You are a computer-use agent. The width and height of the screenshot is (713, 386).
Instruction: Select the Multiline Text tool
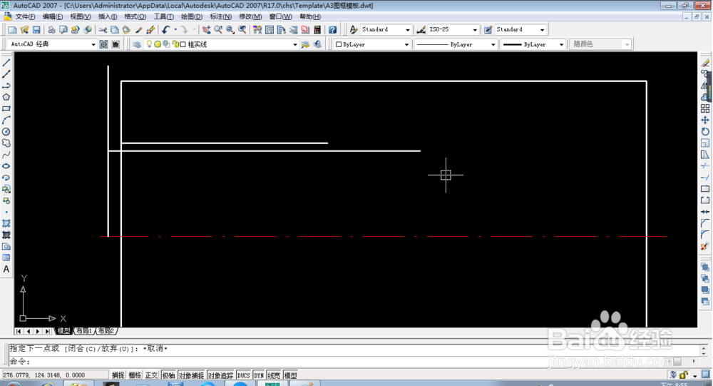coord(6,269)
